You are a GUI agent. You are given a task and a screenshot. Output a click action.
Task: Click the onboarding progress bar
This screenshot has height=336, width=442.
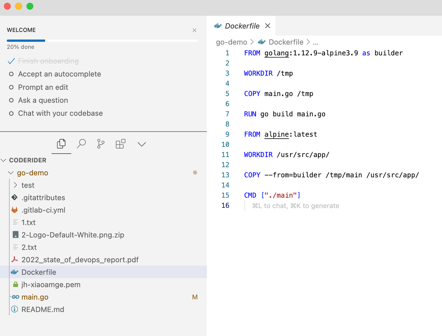pos(102,41)
